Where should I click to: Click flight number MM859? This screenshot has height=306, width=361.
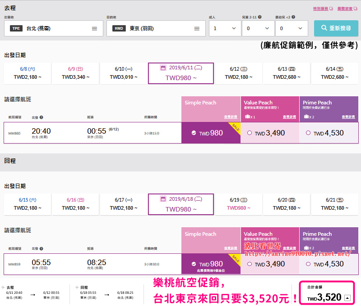click(x=14, y=264)
